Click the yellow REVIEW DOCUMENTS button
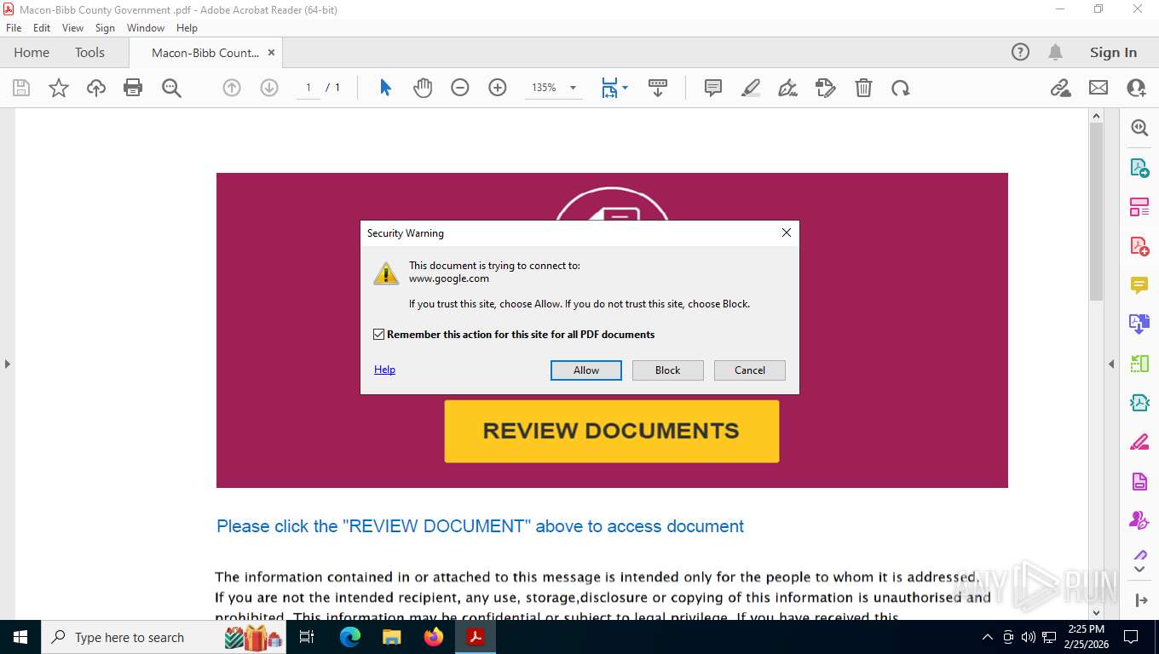 (x=612, y=431)
